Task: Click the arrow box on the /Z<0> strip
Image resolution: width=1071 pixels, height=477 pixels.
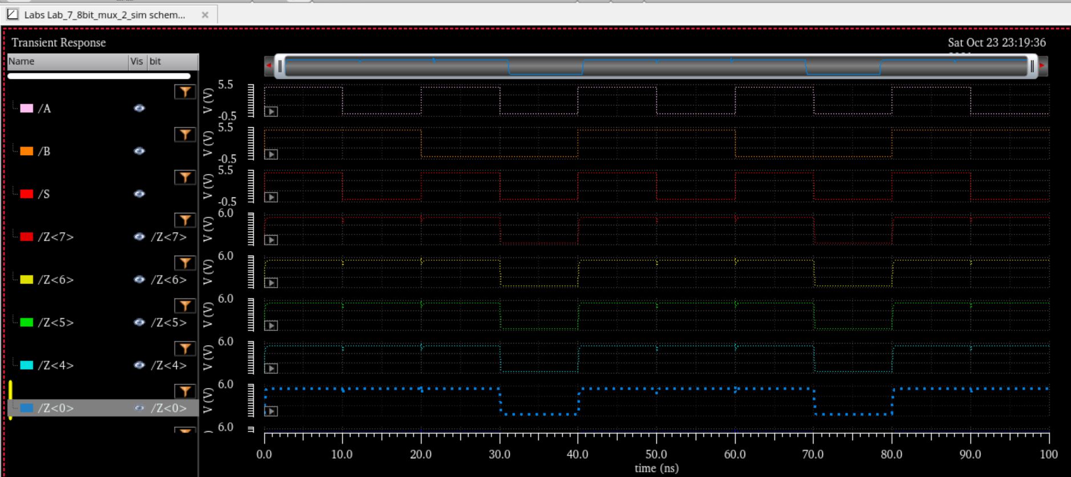Action: (x=271, y=411)
